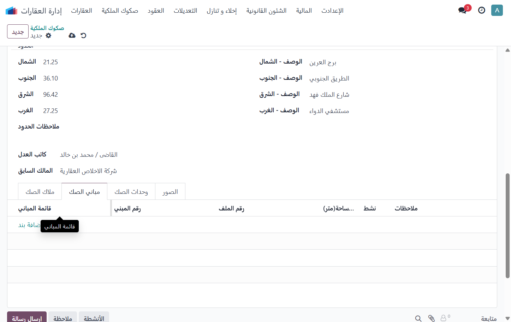The height and width of the screenshot is (322, 511).
Task: Save record with the cloud upload icon
Action: pos(72,35)
